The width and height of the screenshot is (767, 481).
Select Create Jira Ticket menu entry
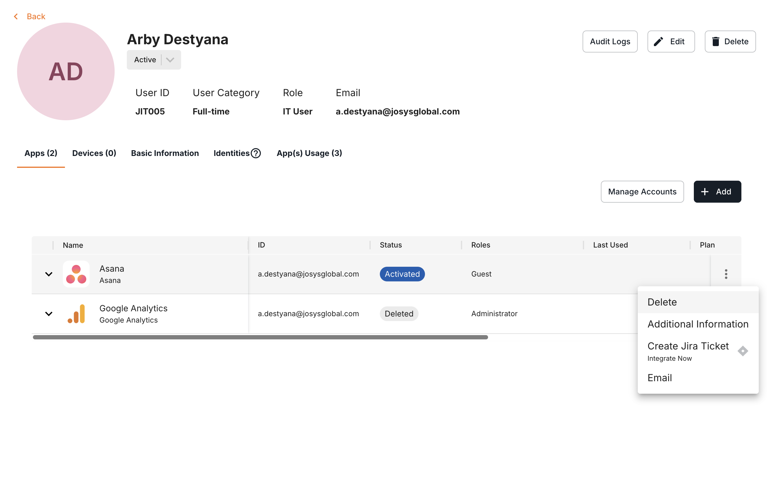tap(698, 351)
